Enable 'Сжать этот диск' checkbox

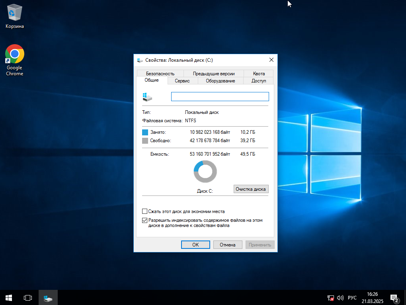coord(144,211)
